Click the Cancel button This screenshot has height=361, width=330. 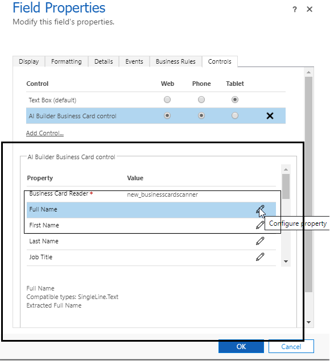pos(291,346)
